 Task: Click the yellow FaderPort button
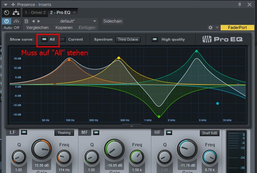237,27
